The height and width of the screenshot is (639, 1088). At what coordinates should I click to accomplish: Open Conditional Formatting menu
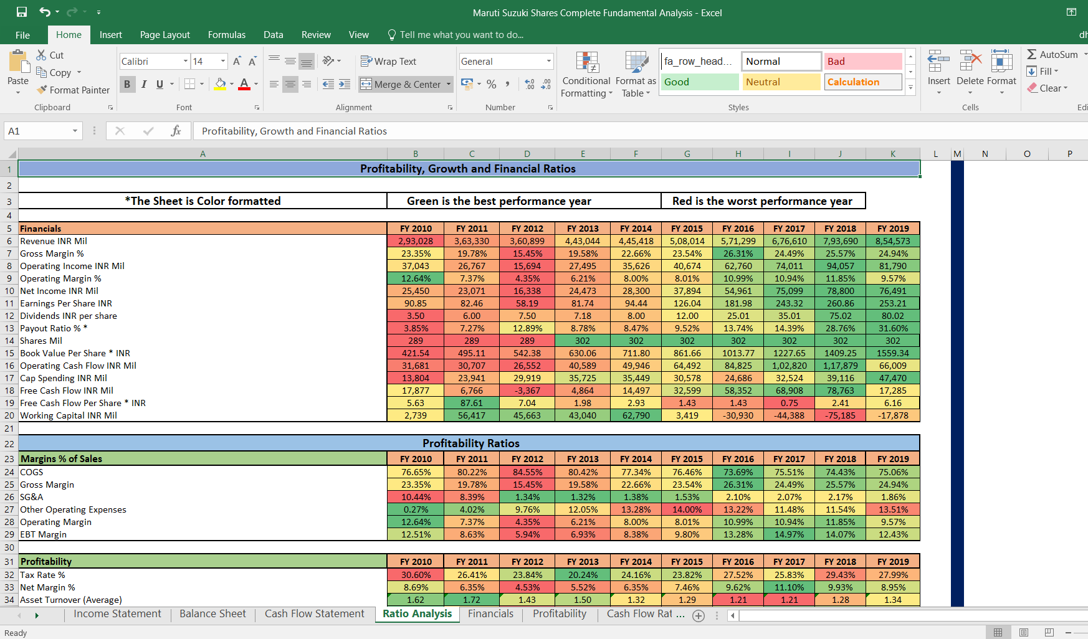[x=586, y=75]
